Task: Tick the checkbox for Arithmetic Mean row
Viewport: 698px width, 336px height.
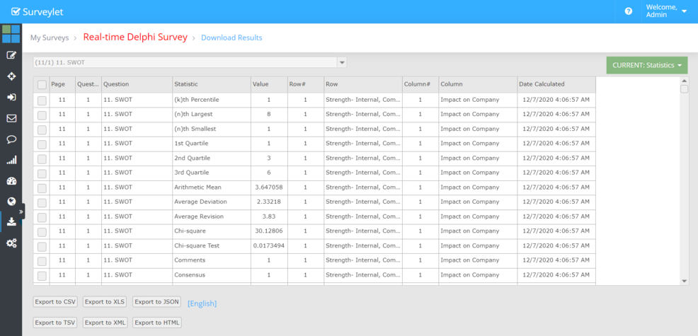Action: 42,188
